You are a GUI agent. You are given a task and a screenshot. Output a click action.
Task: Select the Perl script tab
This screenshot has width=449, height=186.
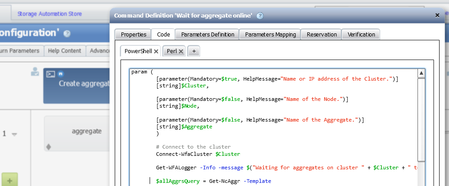171,51
